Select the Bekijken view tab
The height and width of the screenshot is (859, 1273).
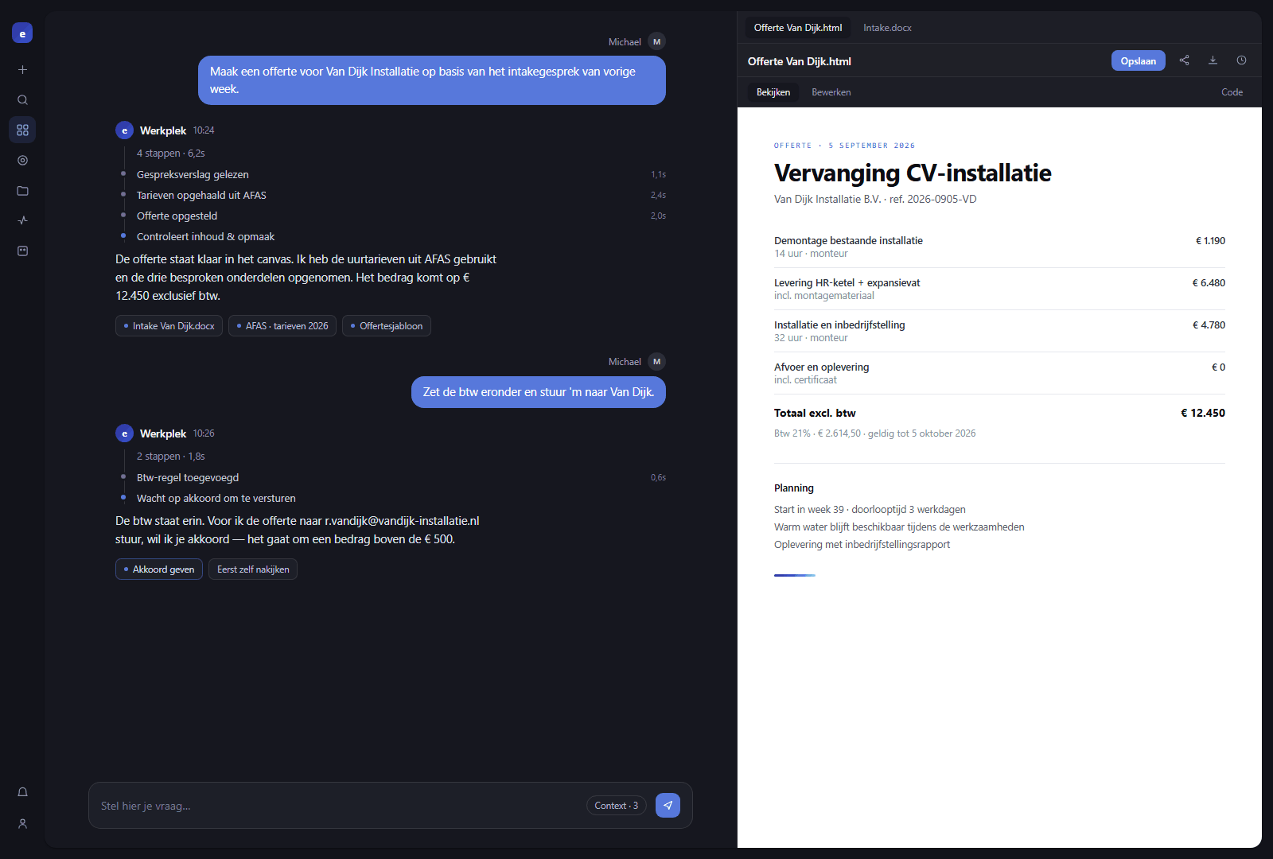pyautogui.click(x=773, y=92)
